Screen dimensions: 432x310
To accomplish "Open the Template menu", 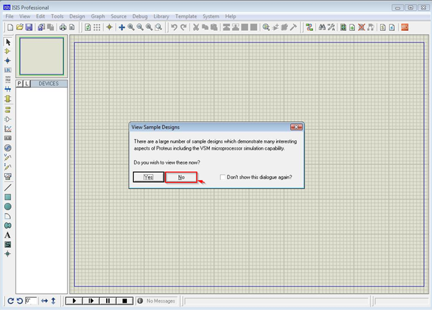I will (186, 16).
